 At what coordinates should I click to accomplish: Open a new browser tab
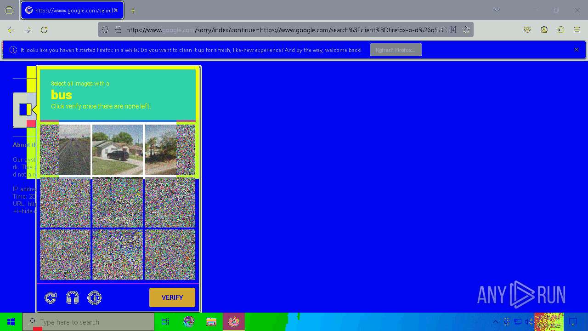click(133, 10)
